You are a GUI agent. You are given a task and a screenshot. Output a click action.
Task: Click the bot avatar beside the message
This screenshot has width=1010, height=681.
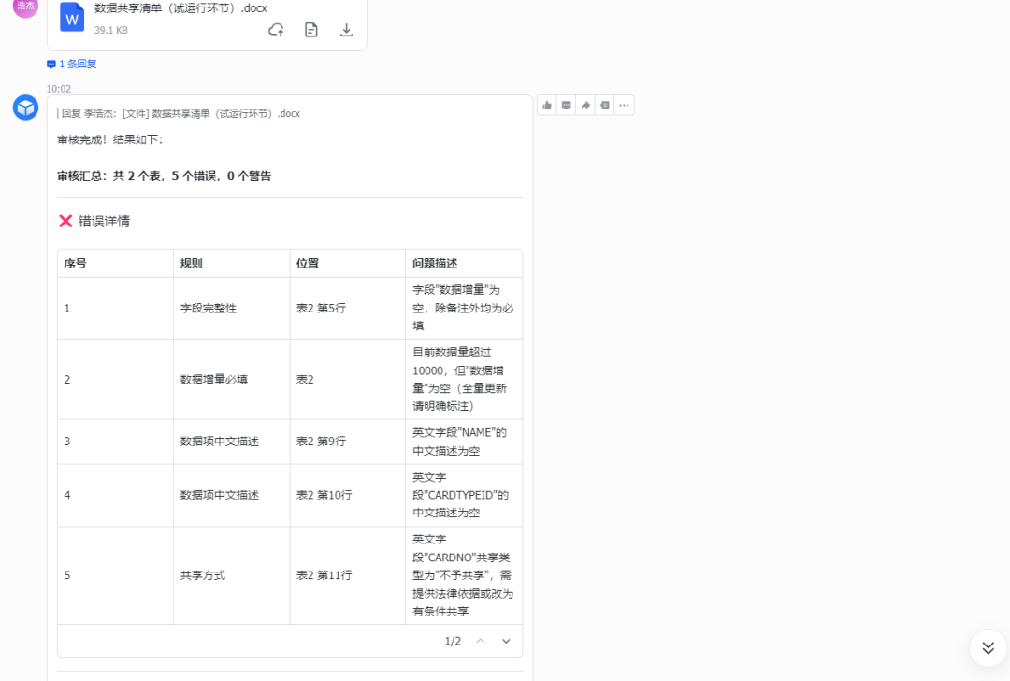[24, 107]
